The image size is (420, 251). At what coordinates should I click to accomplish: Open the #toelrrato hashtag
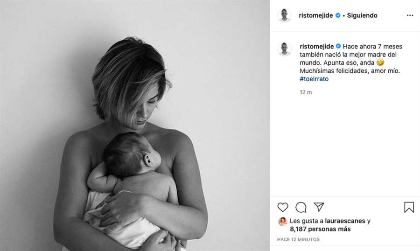pos(314,79)
